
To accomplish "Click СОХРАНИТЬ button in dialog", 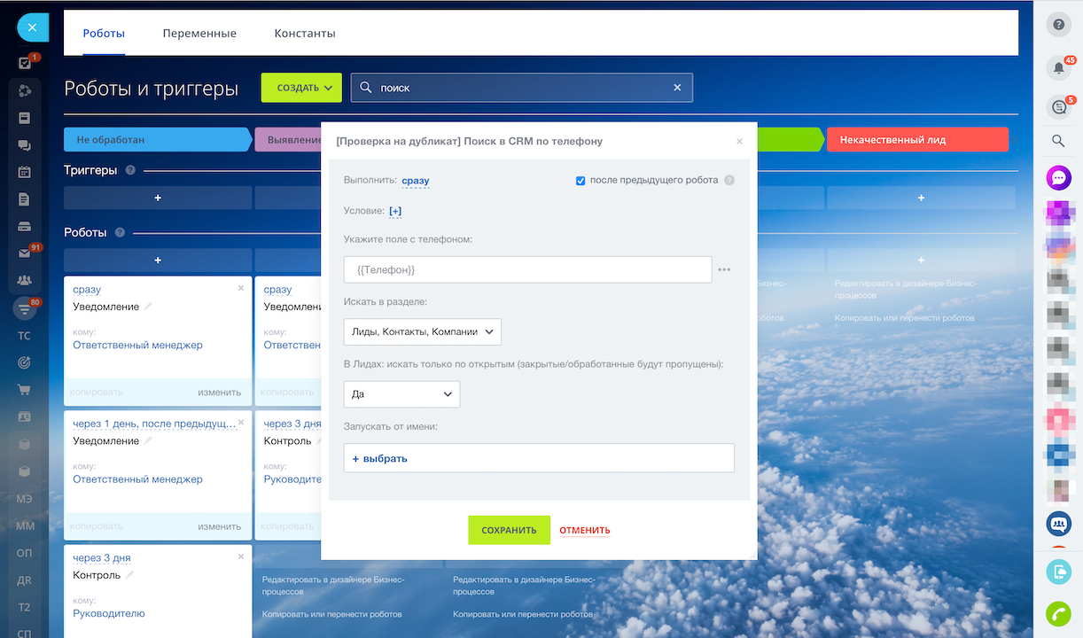I will [509, 530].
